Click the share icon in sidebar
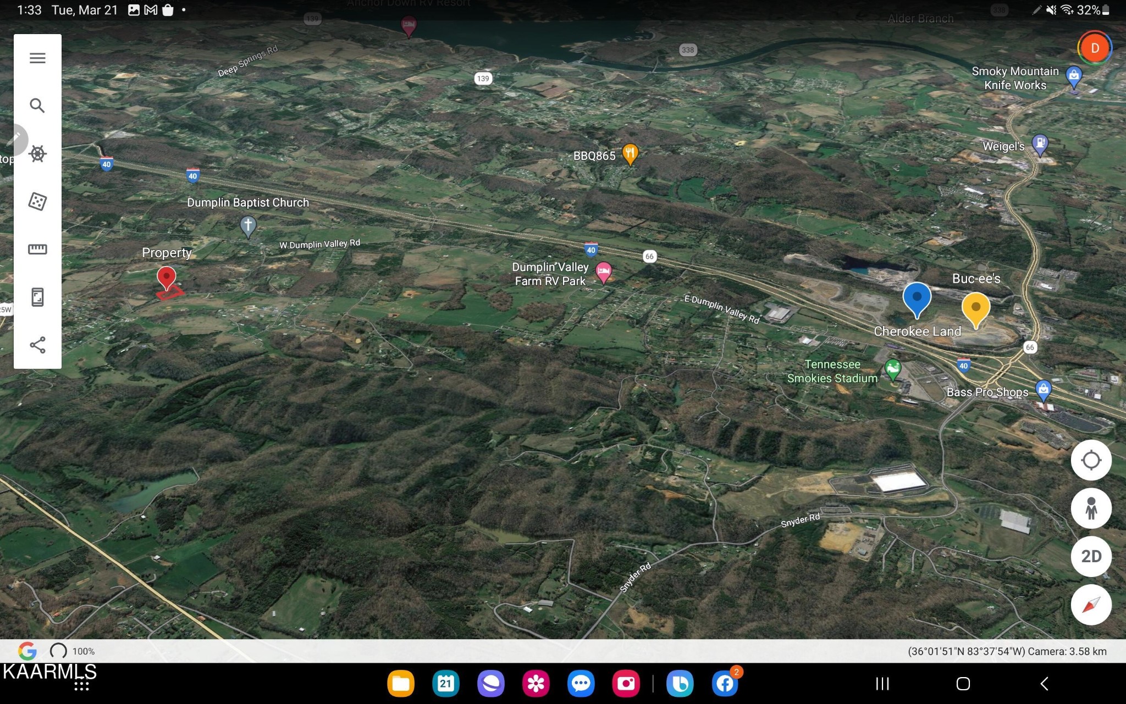The height and width of the screenshot is (704, 1126). pyautogui.click(x=37, y=345)
